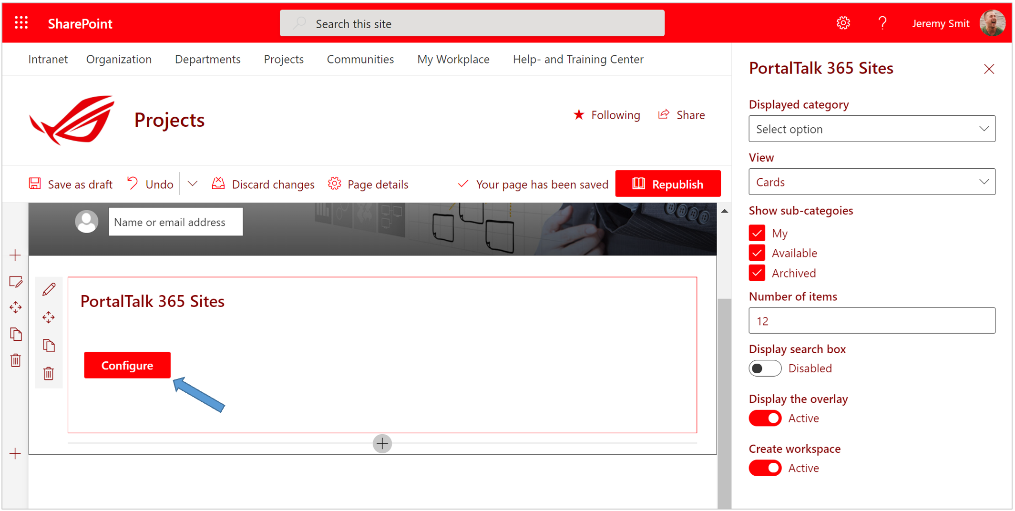Click the Search this site box
The width and height of the screenshot is (1015, 511).
472,23
